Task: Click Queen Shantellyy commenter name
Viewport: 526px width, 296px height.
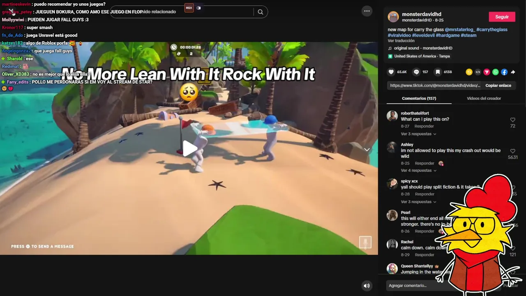Action: [x=417, y=266]
